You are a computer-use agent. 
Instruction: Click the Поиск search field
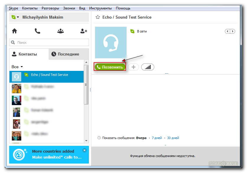pos(49,43)
